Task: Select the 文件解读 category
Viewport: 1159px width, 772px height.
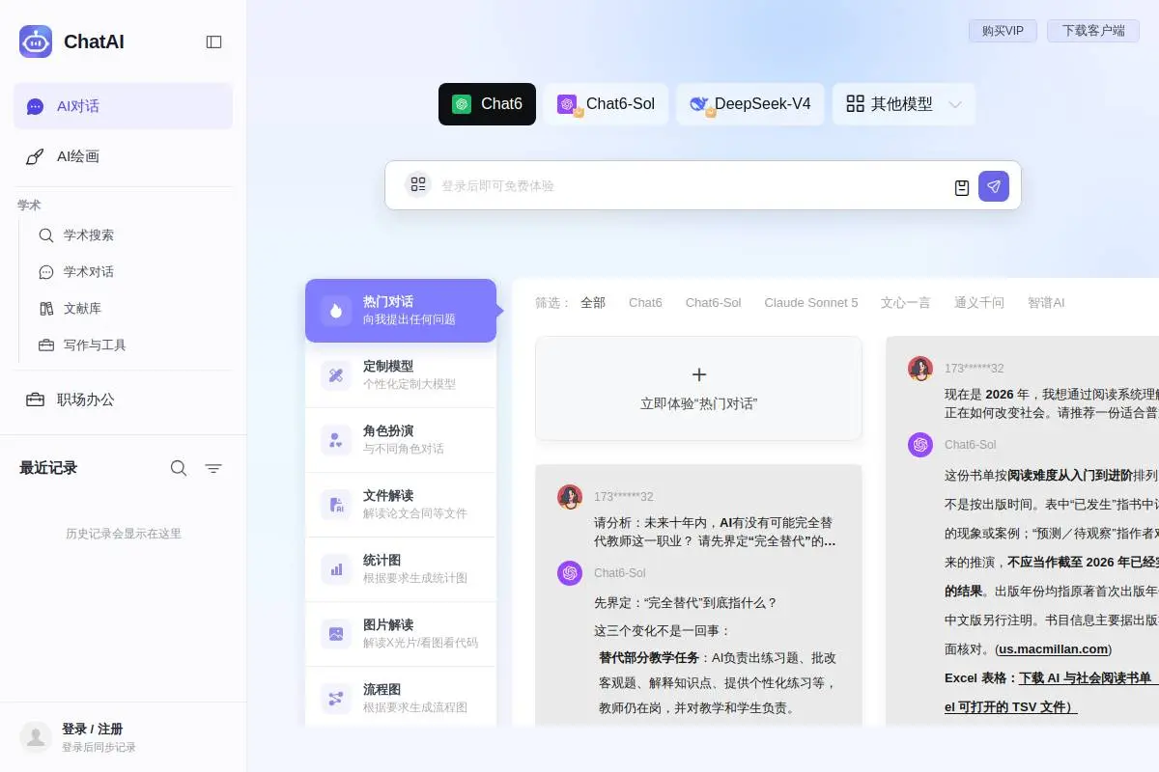Action: [401, 505]
